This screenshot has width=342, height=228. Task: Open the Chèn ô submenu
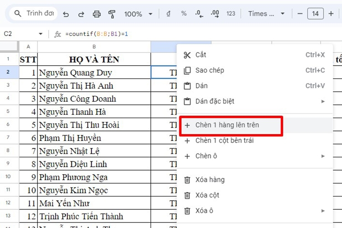254,156
